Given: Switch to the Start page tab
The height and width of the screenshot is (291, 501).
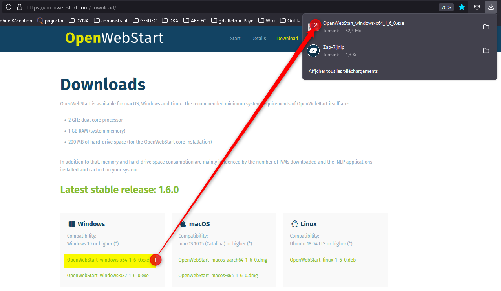Looking at the screenshot, I should coord(235,38).
